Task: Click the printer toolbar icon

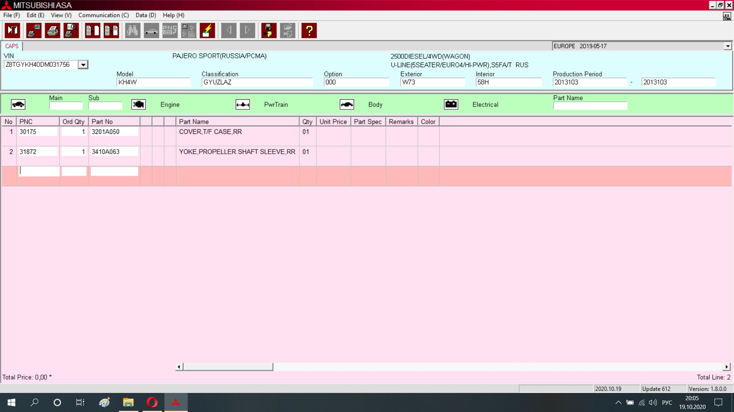Action: 52,31
